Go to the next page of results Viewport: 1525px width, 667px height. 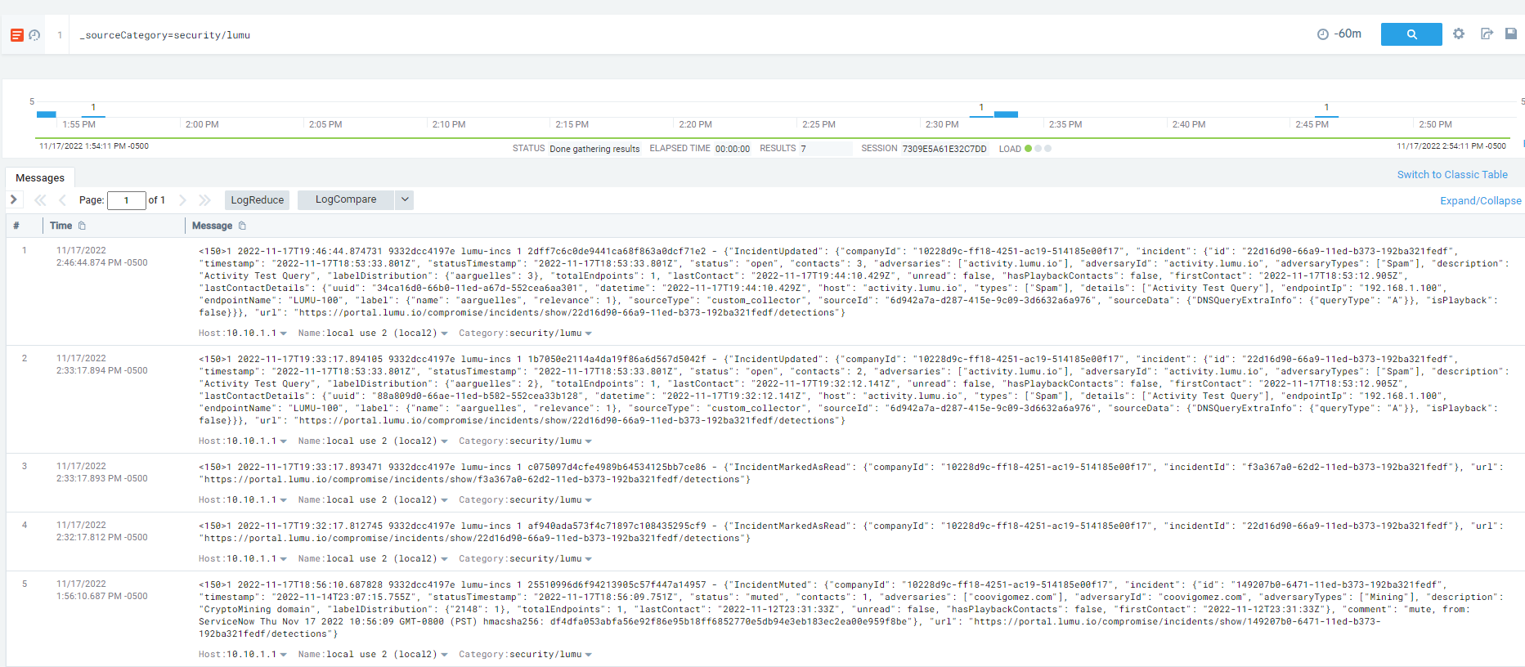(182, 200)
